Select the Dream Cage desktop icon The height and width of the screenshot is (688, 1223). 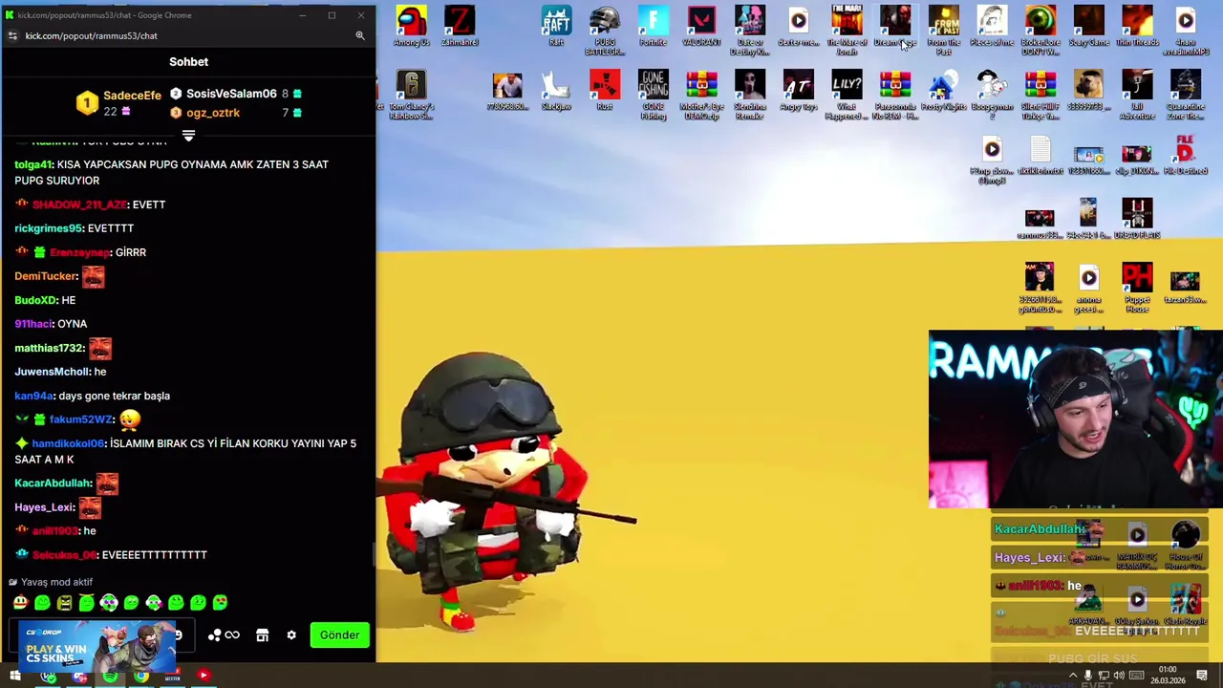point(895,27)
